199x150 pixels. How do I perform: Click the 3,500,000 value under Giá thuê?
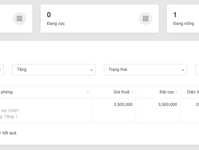tap(123, 104)
